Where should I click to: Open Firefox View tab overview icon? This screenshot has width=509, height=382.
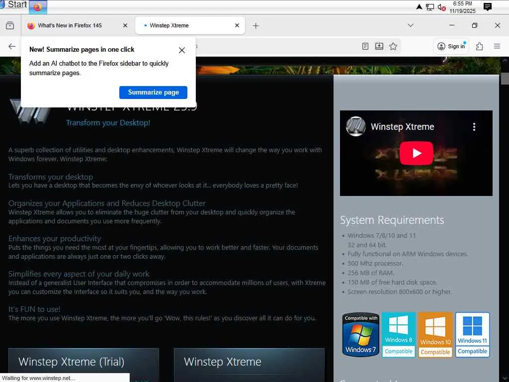tap(10, 25)
